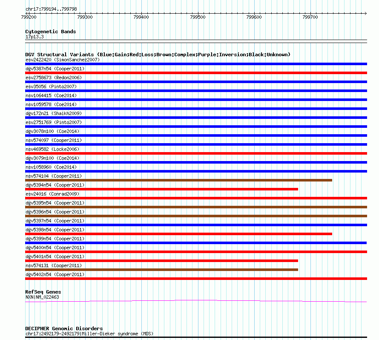The height and width of the screenshot is (340, 379).
Task: Select the esv2751769 (Pinto2007) label
Action: (x=54, y=122)
